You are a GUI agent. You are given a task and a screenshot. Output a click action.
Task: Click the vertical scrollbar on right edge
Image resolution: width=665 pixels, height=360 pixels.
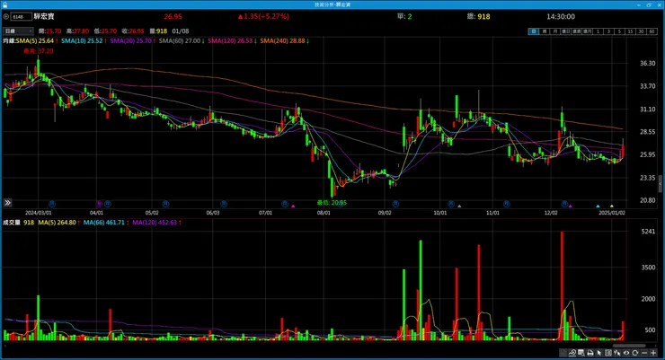coord(660,184)
